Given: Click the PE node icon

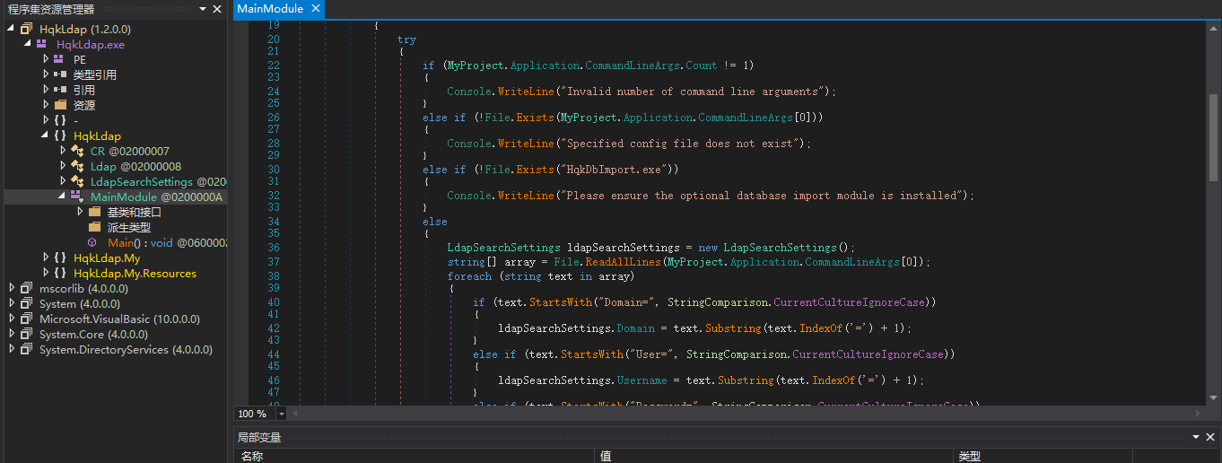Looking at the screenshot, I should pos(58,59).
